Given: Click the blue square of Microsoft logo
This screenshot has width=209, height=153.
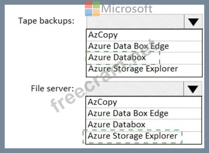Looking at the screenshot, I should 88,12.
